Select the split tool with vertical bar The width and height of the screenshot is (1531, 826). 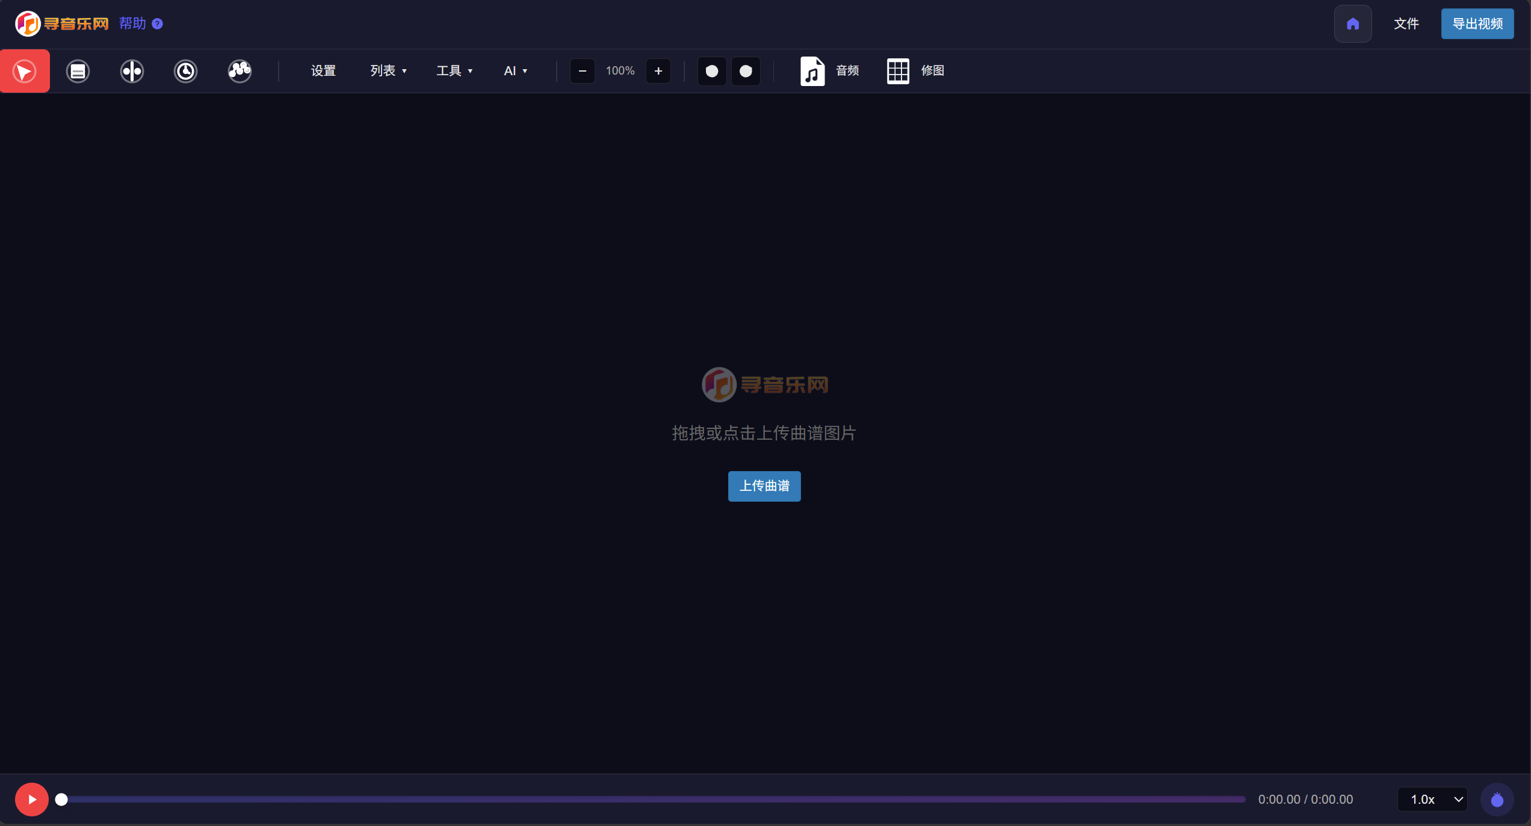point(132,71)
